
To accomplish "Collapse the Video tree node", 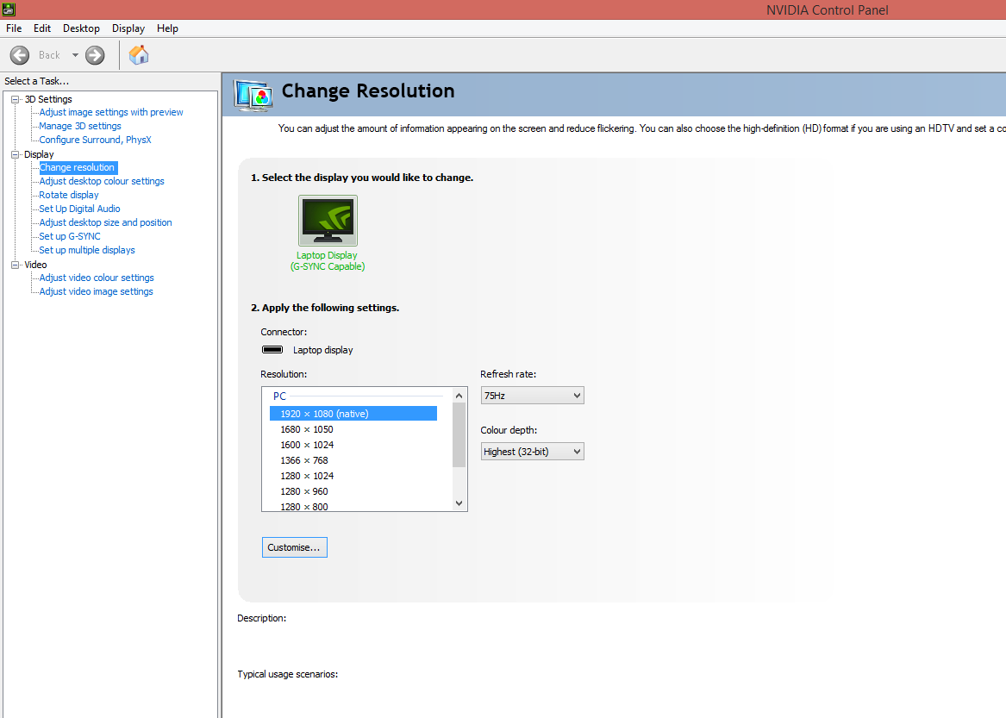I will tap(16, 265).
